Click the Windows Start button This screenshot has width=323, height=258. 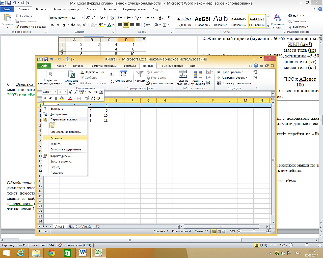click(x=6, y=253)
